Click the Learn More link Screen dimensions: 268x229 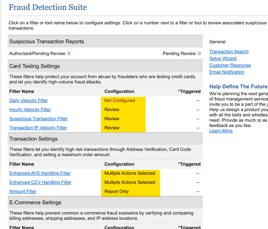221,131
